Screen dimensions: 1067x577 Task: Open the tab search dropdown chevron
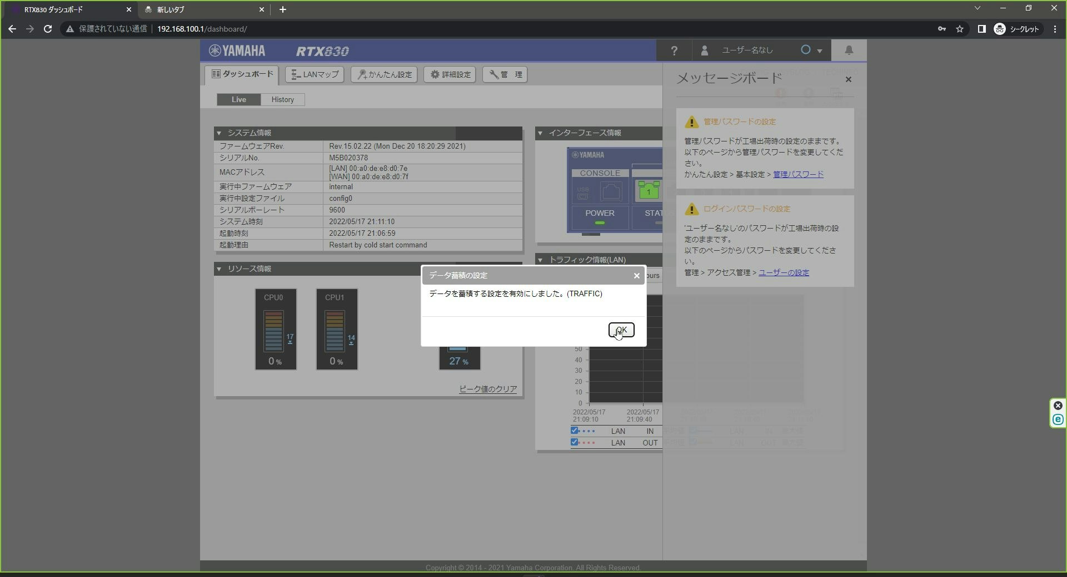pyautogui.click(x=978, y=8)
